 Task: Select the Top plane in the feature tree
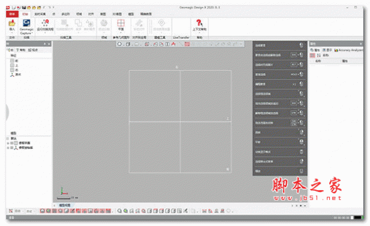(x=14, y=65)
